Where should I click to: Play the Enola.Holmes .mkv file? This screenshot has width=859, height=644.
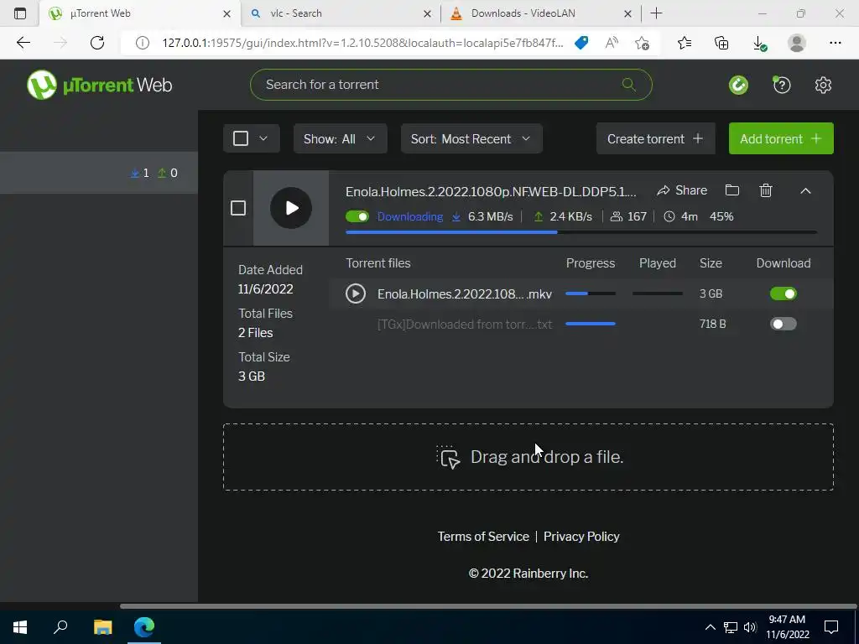click(x=356, y=293)
